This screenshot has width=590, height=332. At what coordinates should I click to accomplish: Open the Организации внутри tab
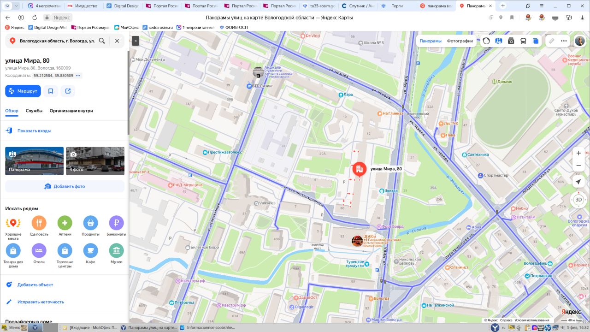(x=71, y=111)
